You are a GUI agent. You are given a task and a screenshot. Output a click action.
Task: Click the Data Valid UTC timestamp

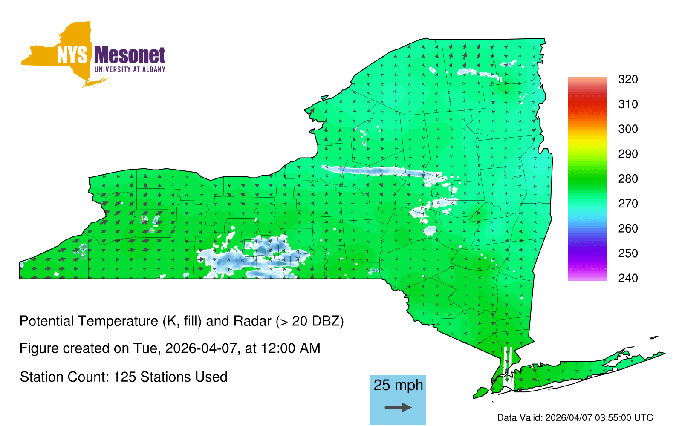(575, 417)
